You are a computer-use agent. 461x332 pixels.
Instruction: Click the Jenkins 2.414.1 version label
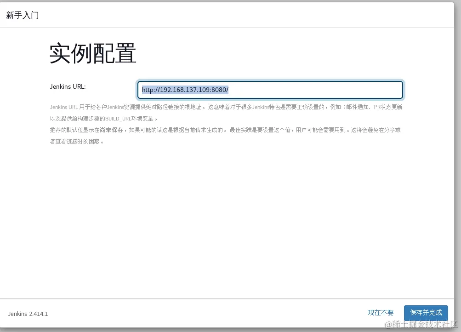[28, 314]
